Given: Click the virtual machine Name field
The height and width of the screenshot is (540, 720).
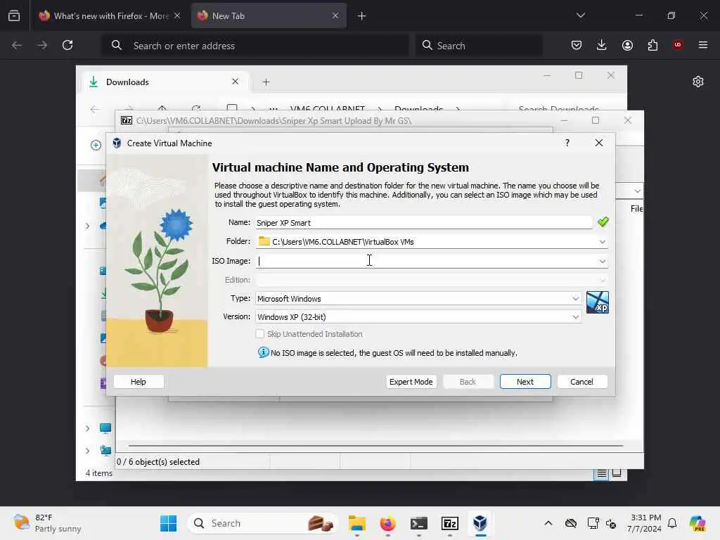Looking at the screenshot, I should pos(423,223).
